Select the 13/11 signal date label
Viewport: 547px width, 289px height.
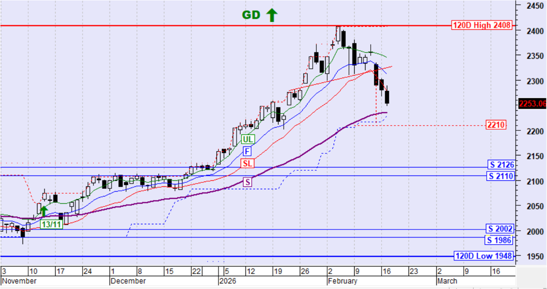tap(53, 224)
